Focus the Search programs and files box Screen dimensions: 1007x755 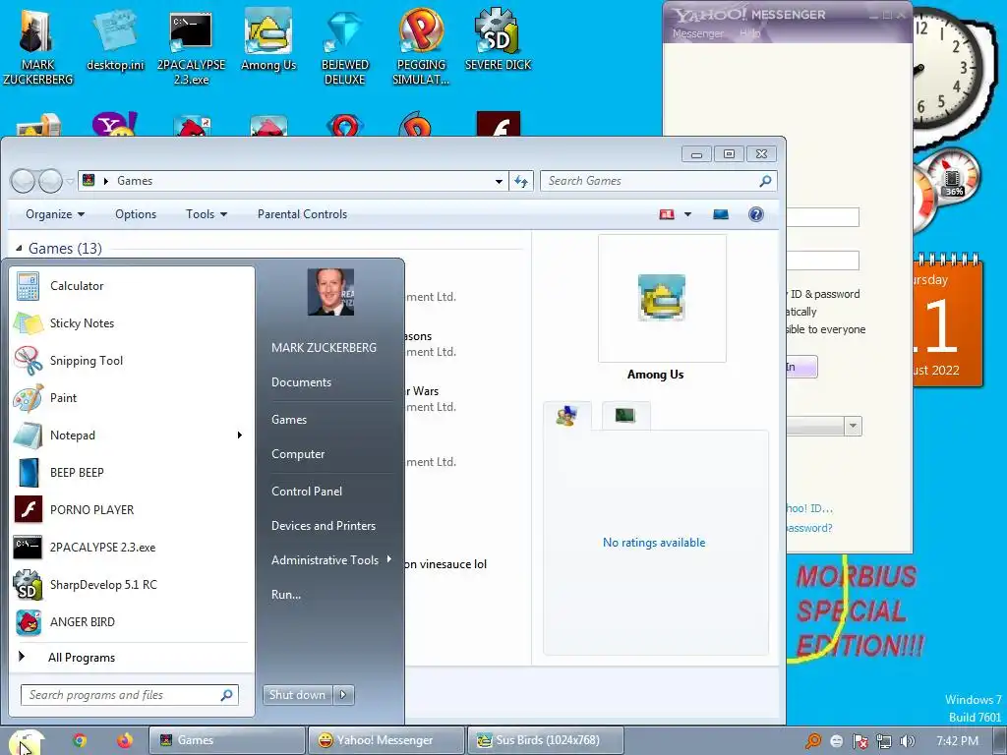pos(130,695)
